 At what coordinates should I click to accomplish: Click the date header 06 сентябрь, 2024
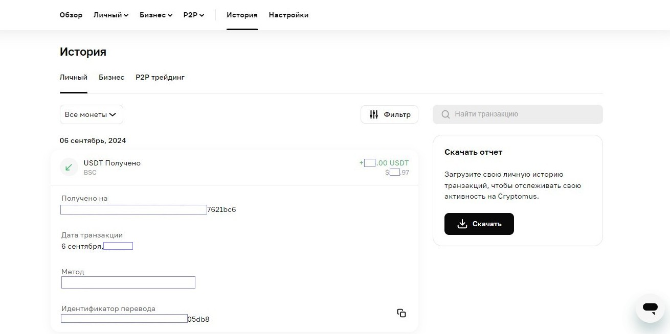click(x=93, y=140)
